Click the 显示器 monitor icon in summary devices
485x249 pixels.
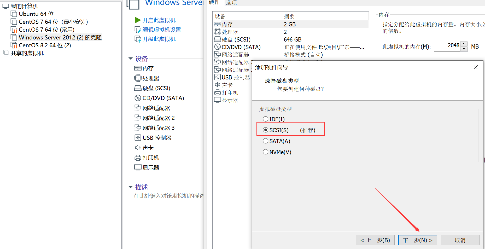click(x=138, y=167)
